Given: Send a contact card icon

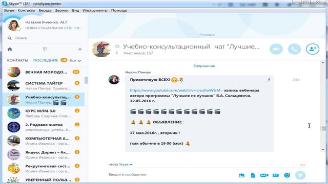Looking at the screenshot, I should pos(276,175).
